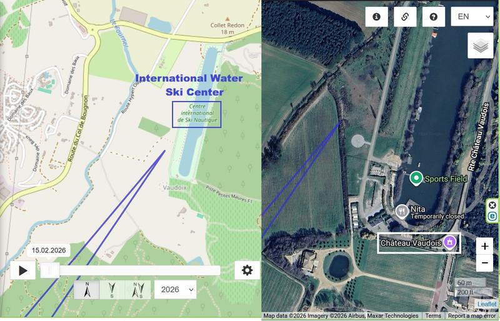Zoom out with the minus button
Image resolution: width=500 pixels, height=321 pixels.
(485, 263)
